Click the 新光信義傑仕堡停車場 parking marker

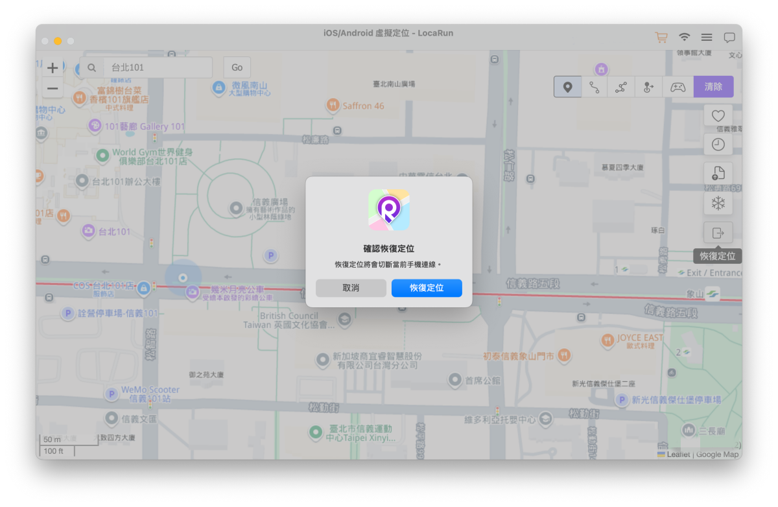[622, 400]
